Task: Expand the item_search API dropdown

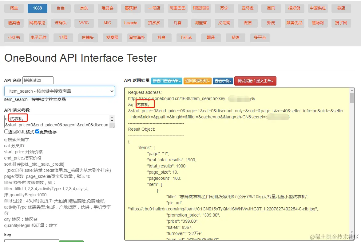Action: (59, 91)
